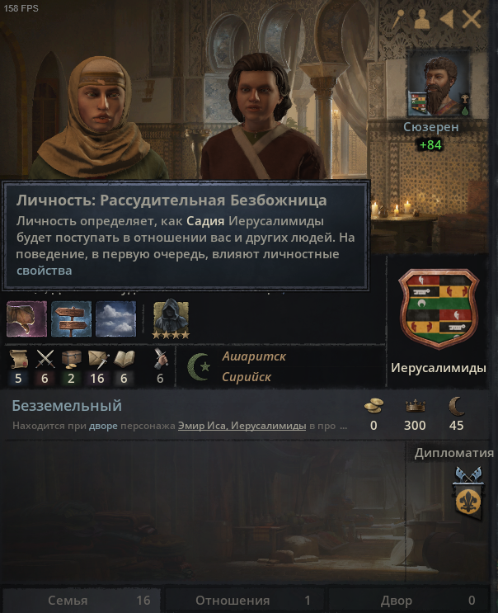Open the Ашаритск faith link
The width and height of the screenshot is (498, 613).
click(x=254, y=356)
